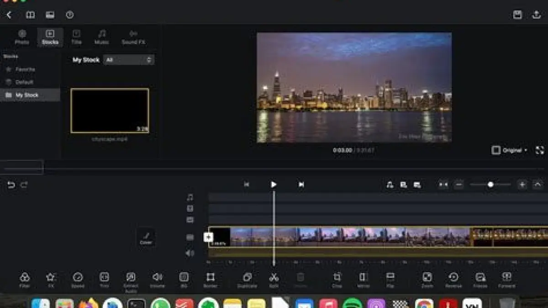Viewport: 548px width, 308px height.
Task: Collapse the timeline with the chevron button
Action: (x=538, y=185)
